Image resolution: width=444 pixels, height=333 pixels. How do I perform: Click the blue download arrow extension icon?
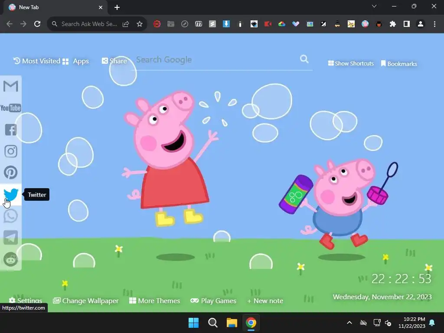point(226,24)
